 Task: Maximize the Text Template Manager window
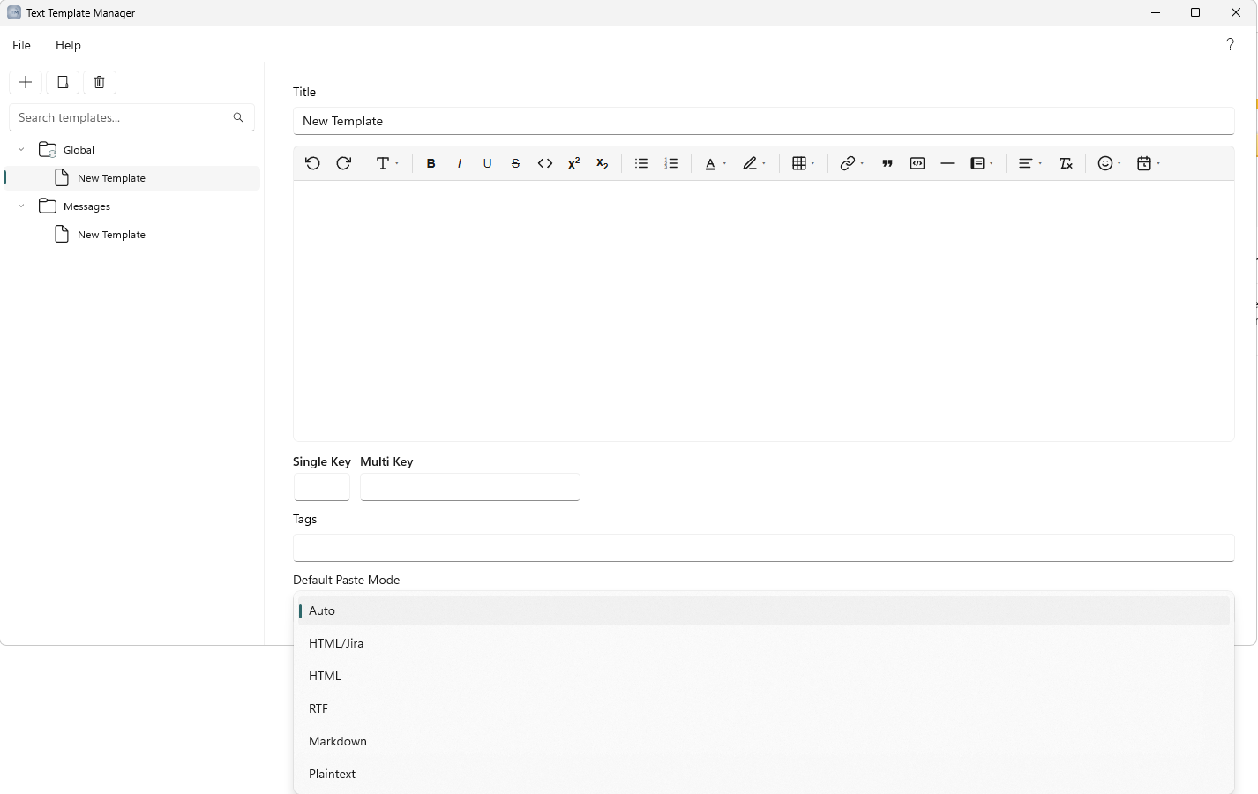coord(1195,12)
